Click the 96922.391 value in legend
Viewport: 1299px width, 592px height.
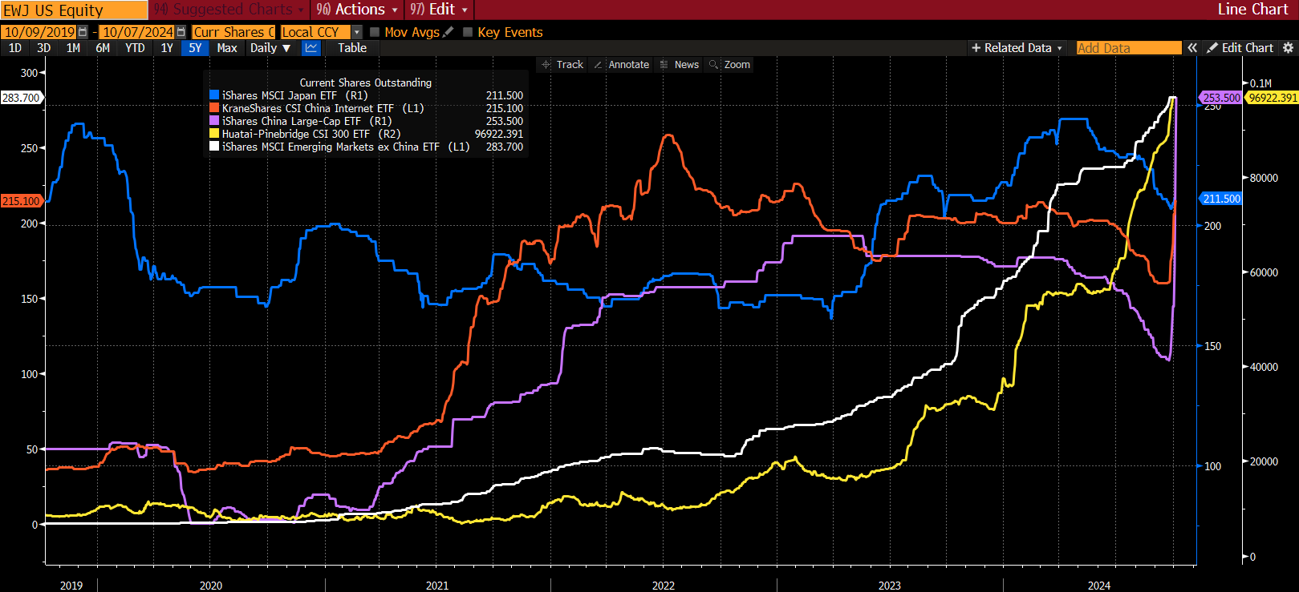499,134
